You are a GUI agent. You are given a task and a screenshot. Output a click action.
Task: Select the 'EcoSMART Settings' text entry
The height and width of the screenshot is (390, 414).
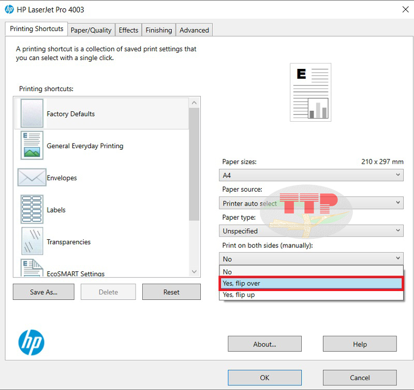pos(76,273)
